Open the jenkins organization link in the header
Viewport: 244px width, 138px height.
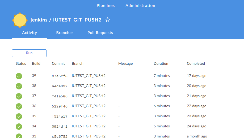pos(39,20)
